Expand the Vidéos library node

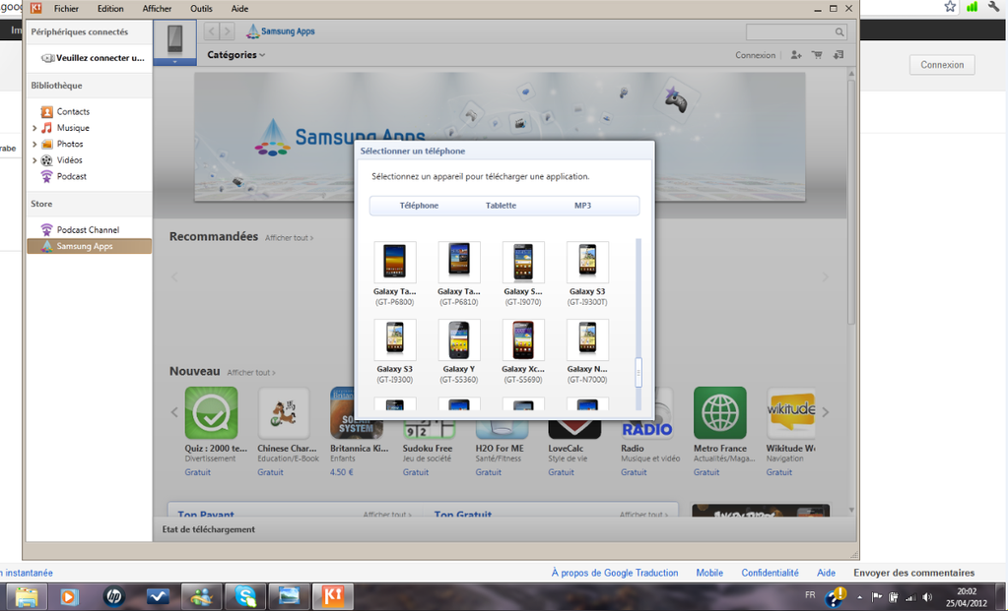coord(34,160)
